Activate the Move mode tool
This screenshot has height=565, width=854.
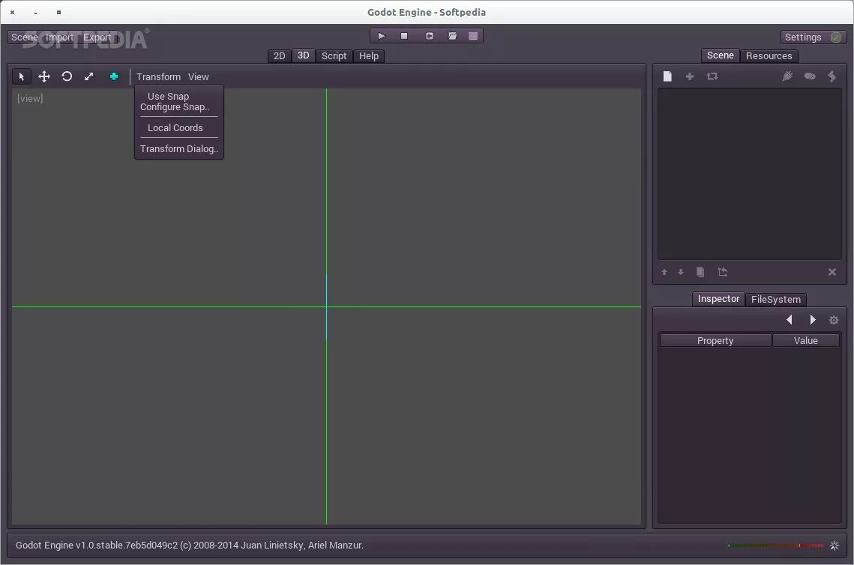click(44, 76)
